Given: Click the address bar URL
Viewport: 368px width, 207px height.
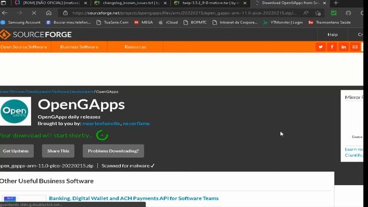Looking at the screenshot, I should 184,13.
